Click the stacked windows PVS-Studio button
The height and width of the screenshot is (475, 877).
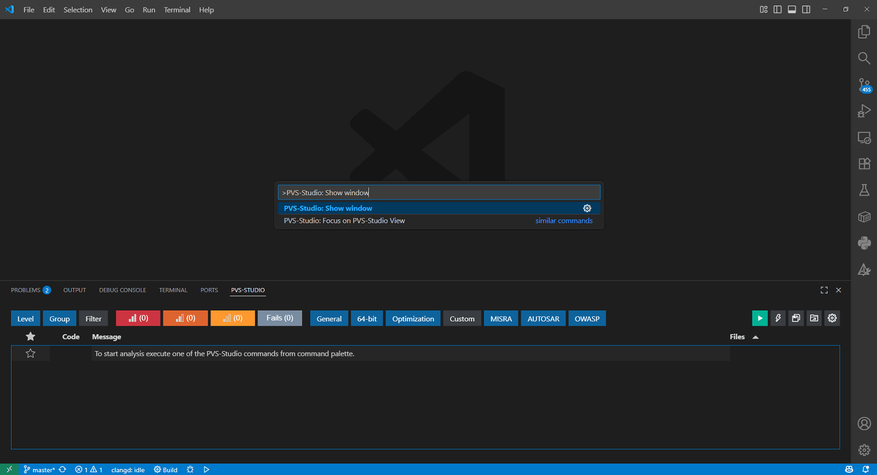pos(796,318)
